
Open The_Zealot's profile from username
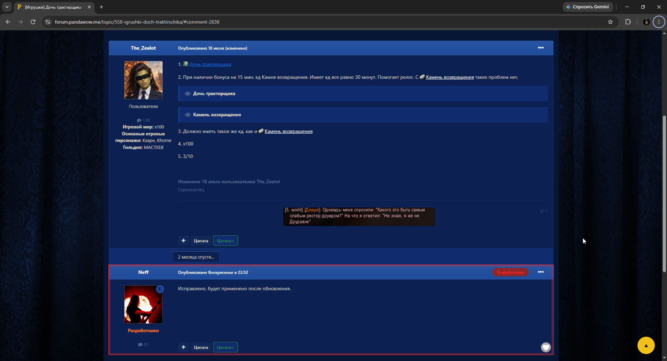coord(143,48)
